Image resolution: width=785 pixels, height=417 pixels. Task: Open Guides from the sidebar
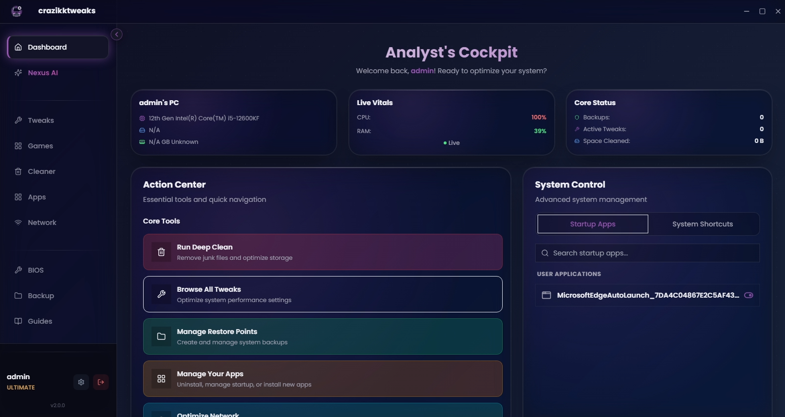tap(40, 321)
